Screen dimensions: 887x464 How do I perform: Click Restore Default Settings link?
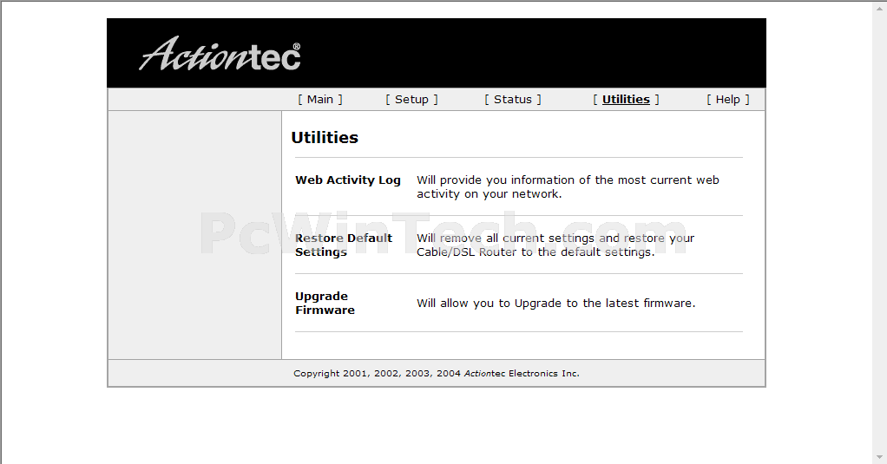click(x=344, y=245)
